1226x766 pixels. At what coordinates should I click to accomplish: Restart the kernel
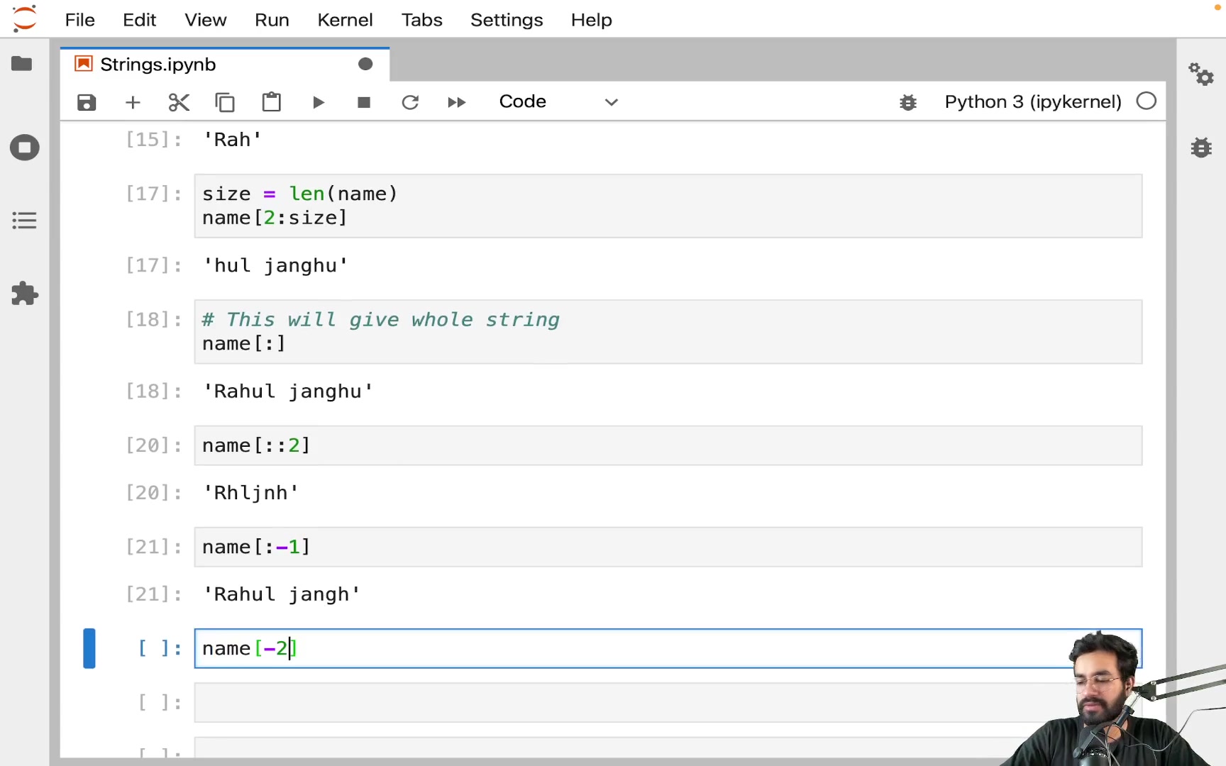[x=410, y=102]
